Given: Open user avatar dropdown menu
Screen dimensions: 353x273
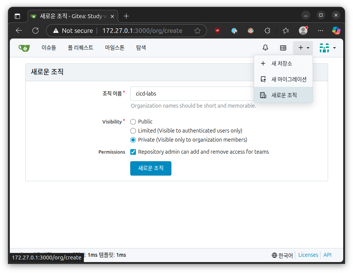Looking at the screenshot, I should pyautogui.click(x=328, y=48).
